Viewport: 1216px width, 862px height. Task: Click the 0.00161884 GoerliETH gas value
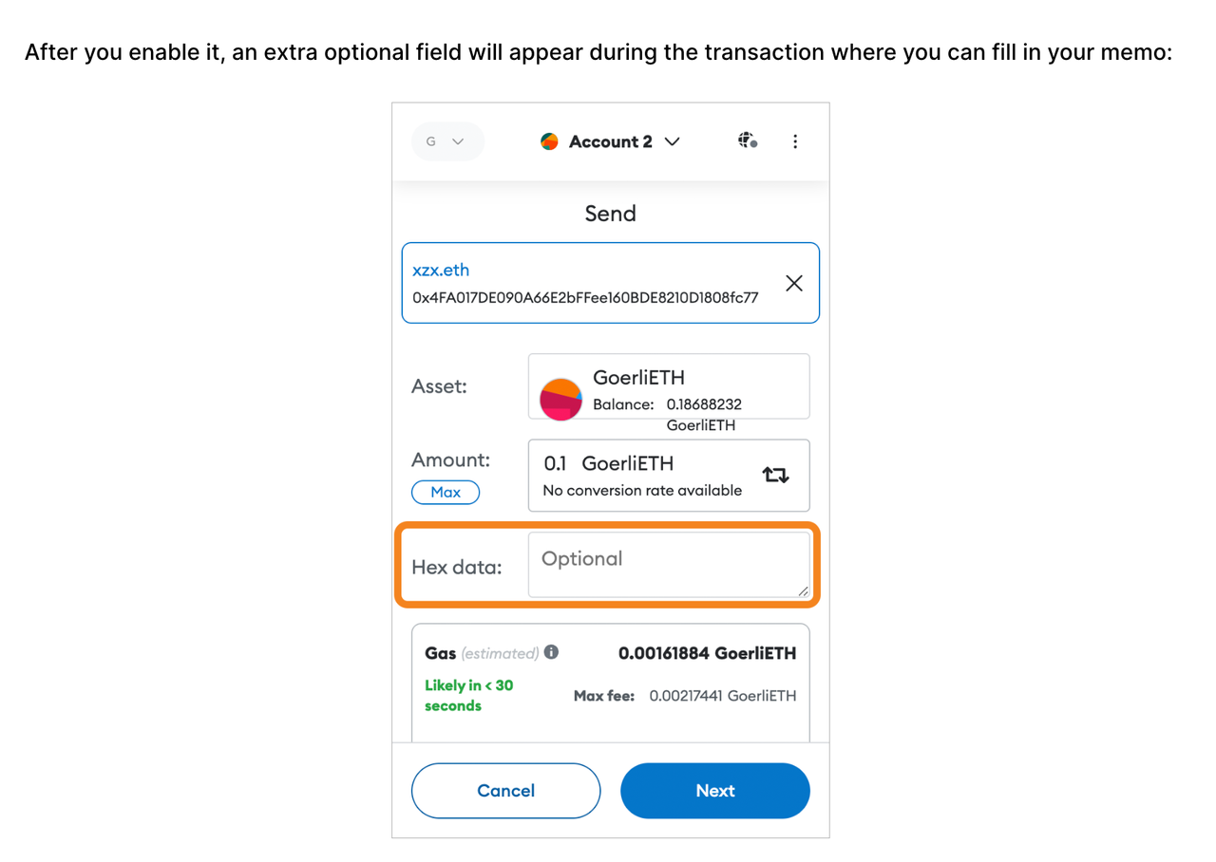[707, 653]
